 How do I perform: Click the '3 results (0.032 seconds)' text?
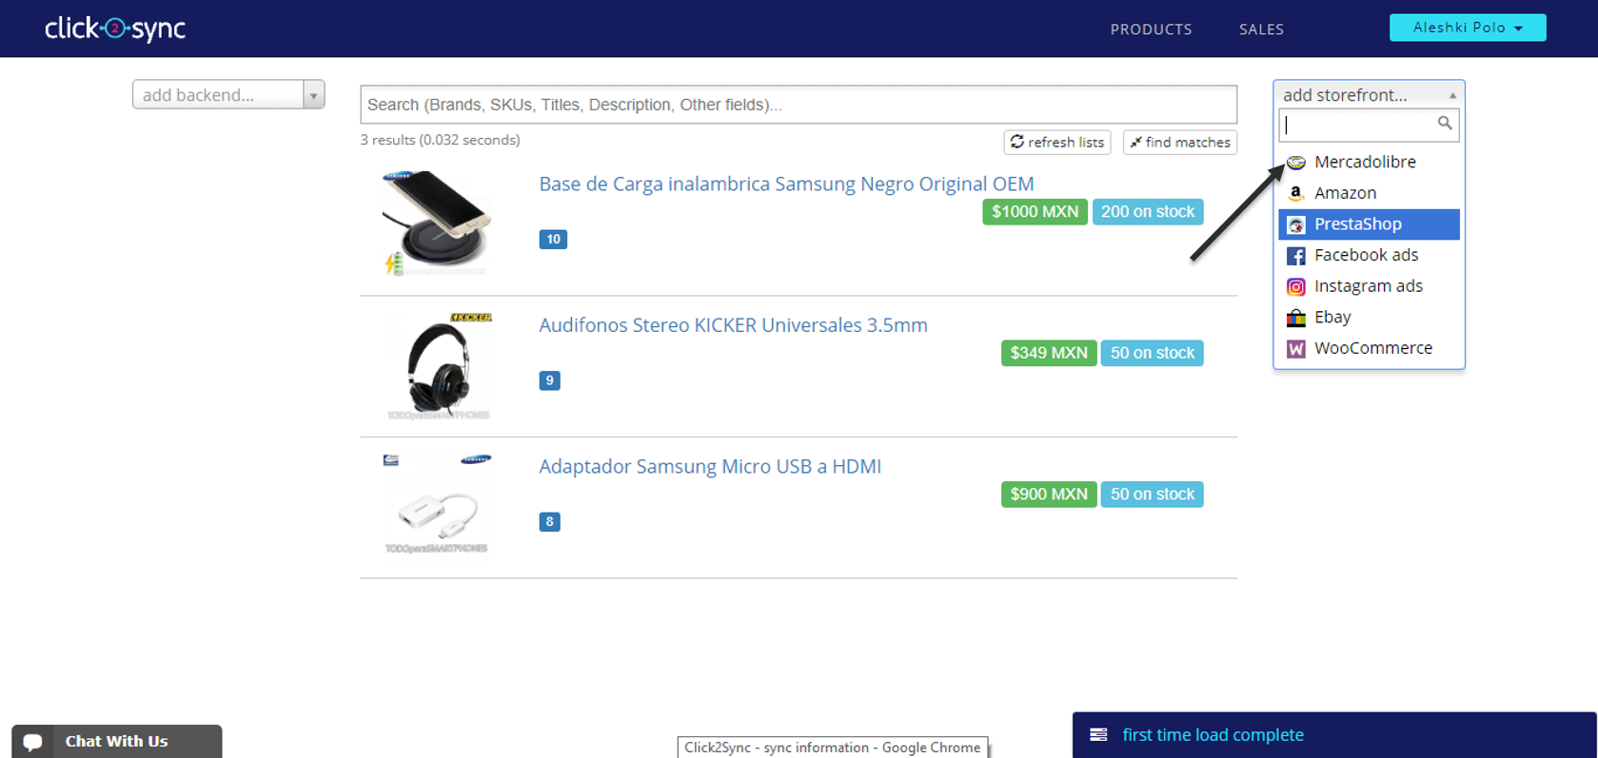click(440, 140)
